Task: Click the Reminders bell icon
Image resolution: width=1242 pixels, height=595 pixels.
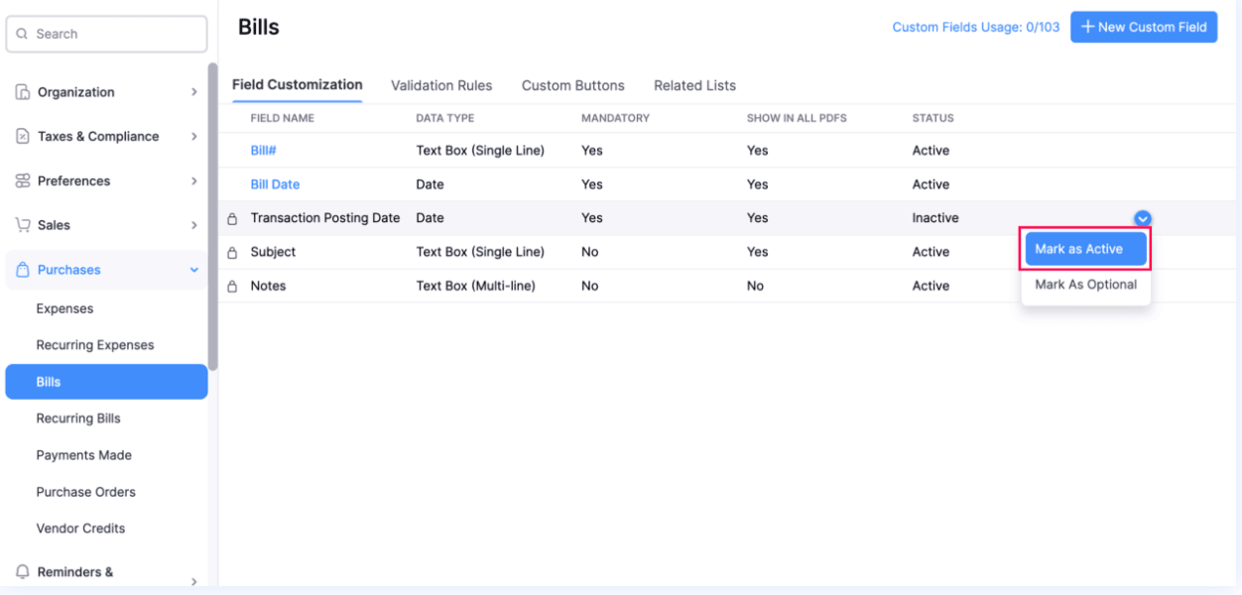Action: point(22,572)
